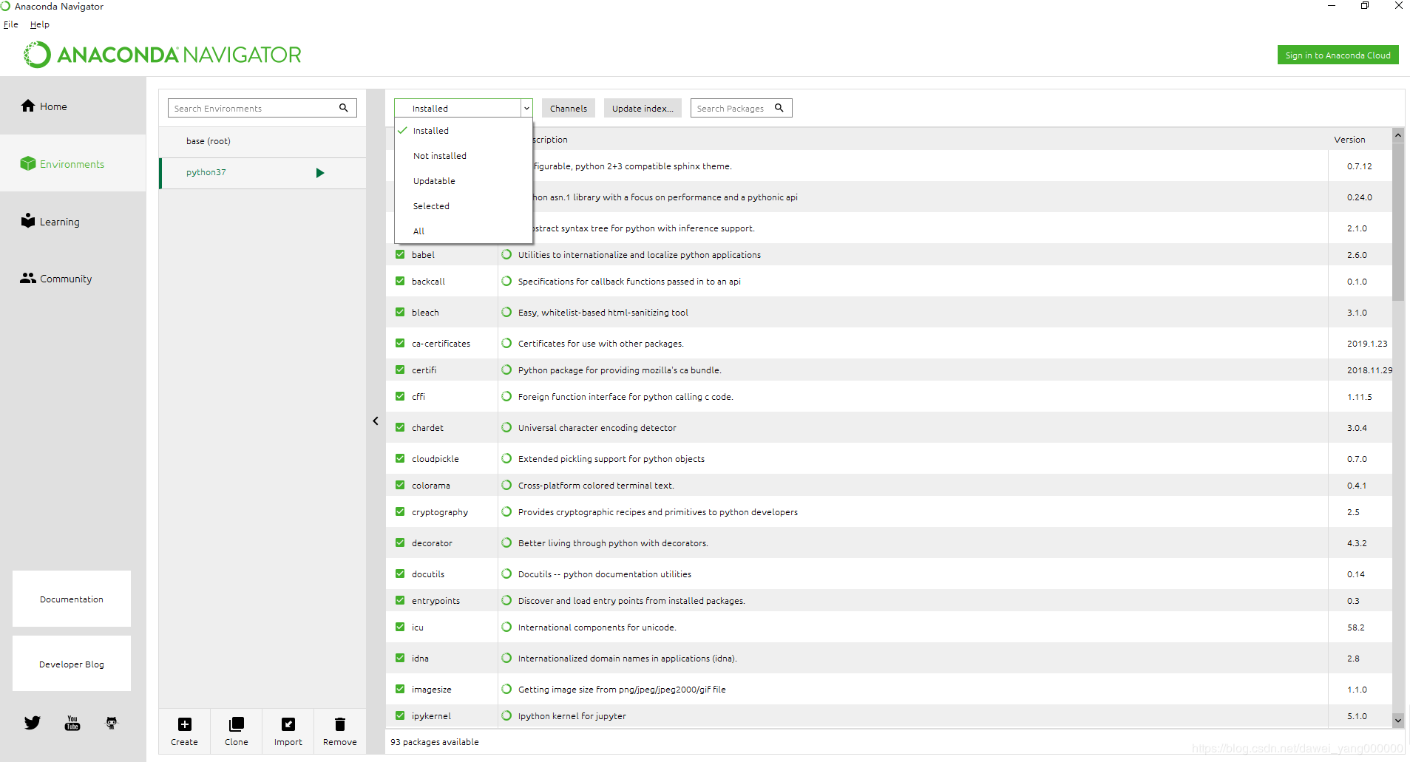
Task: Toggle the cloudpickle package checkbox
Action: [x=400, y=458]
